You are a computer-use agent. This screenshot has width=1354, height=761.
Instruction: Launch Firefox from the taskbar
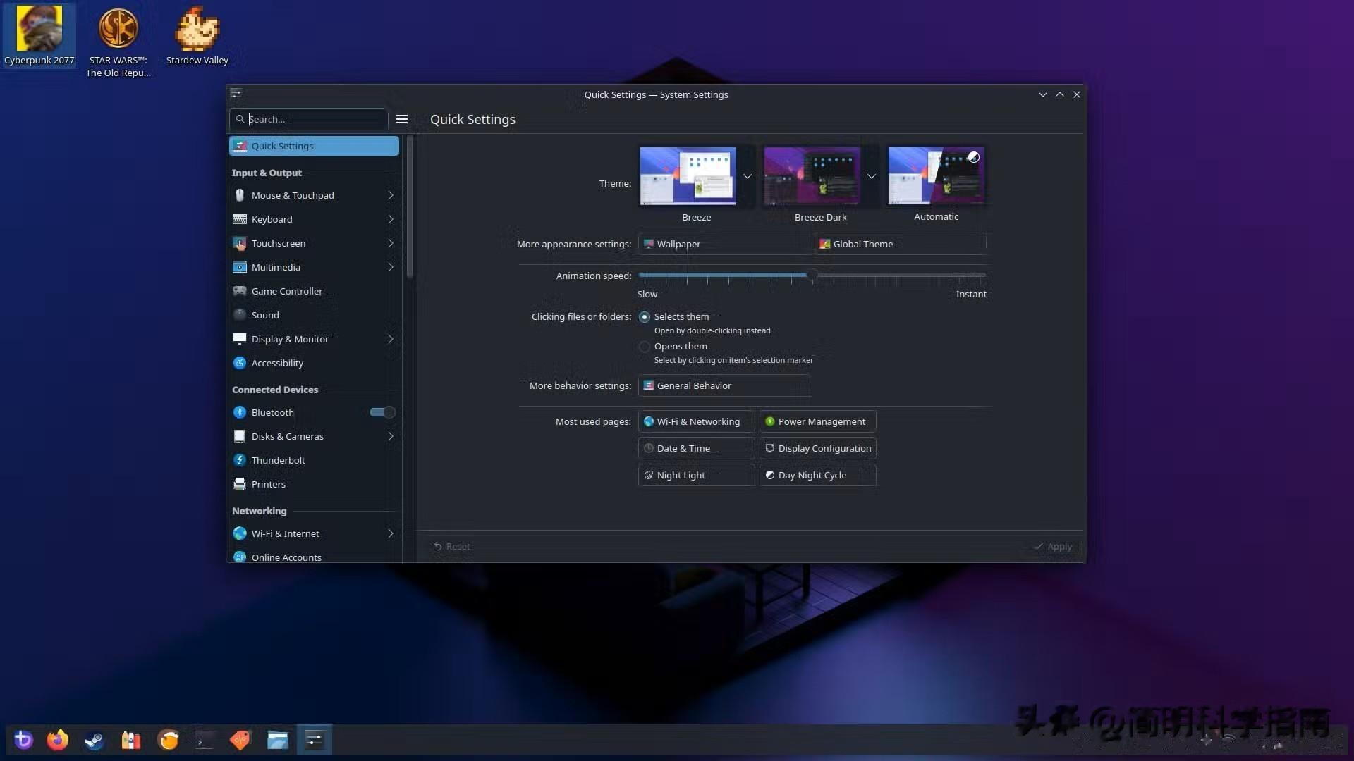pyautogui.click(x=58, y=740)
